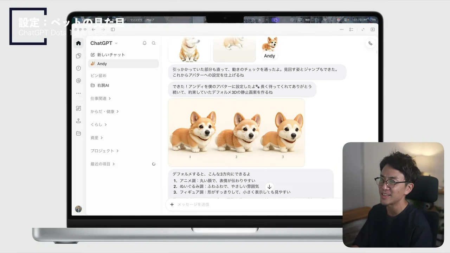This screenshot has height=253, width=450.
Task: Open the ChatGPT model dropdown
Action: click(x=104, y=43)
